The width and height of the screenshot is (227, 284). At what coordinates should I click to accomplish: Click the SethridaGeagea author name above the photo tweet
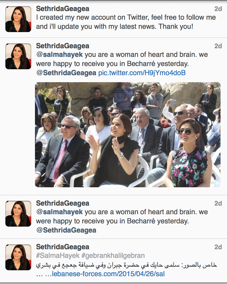point(62,46)
